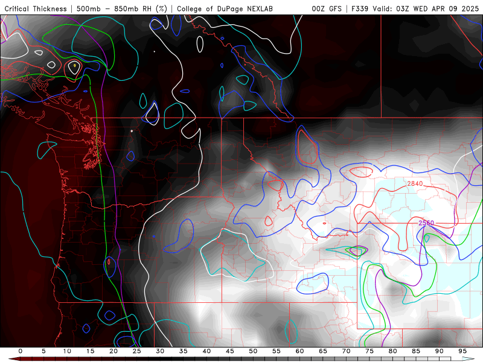The height and width of the screenshot is (362, 483).
Task: Click the 'College of DuPage NEXLAB' text
Action: [225, 8]
